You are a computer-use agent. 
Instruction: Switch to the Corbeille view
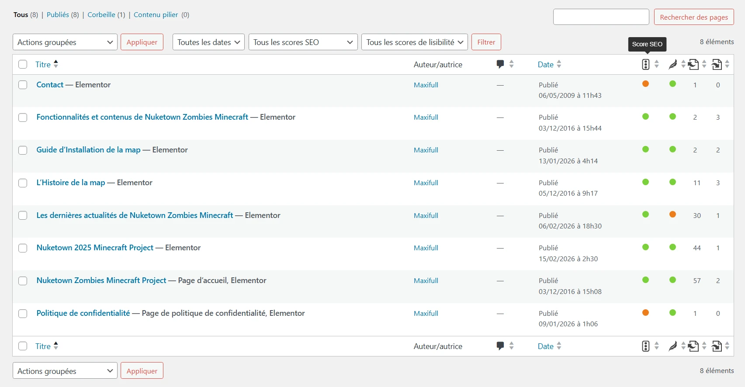[101, 15]
